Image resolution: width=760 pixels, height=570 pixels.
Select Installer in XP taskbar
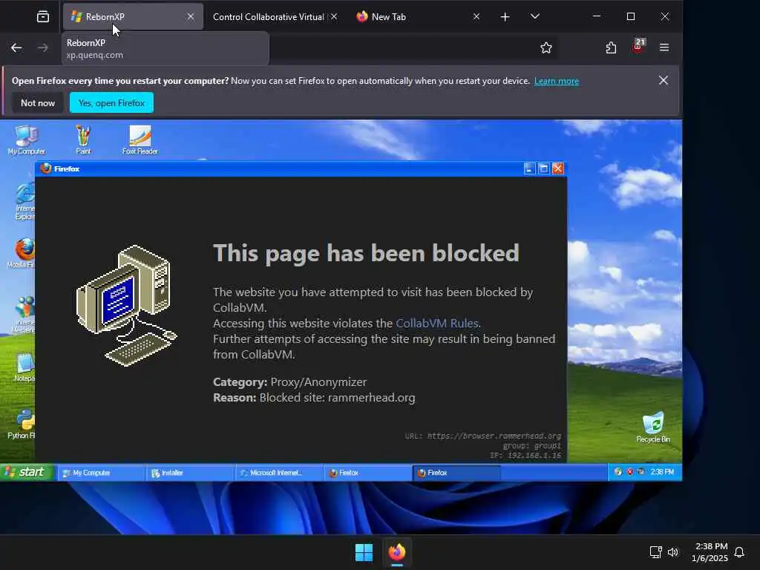190,473
